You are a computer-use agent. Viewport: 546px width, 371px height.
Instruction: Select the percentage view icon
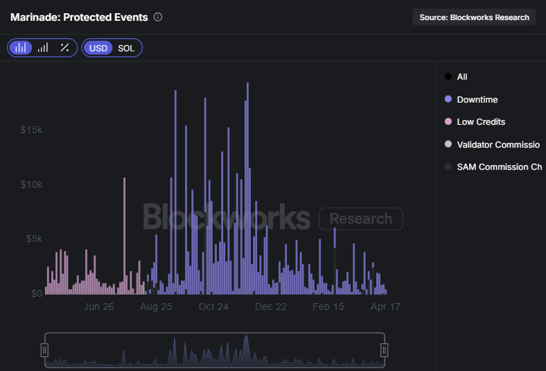(x=64, y=48)
